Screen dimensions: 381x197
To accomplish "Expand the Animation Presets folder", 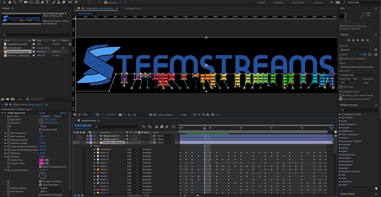I will click(x=340, y=114).
